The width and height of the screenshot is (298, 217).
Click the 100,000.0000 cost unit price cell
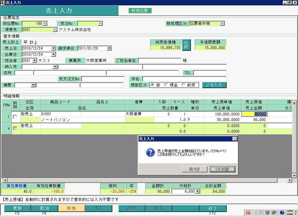click(223, 114)
